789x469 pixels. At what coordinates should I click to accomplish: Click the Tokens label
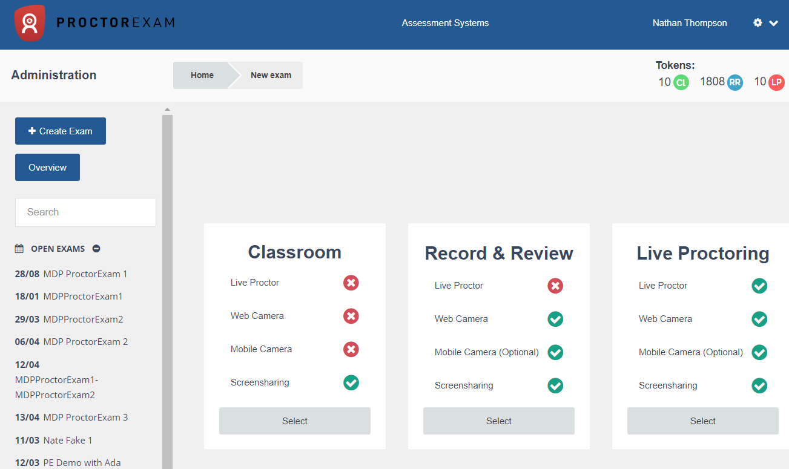[x=675, y=65]
